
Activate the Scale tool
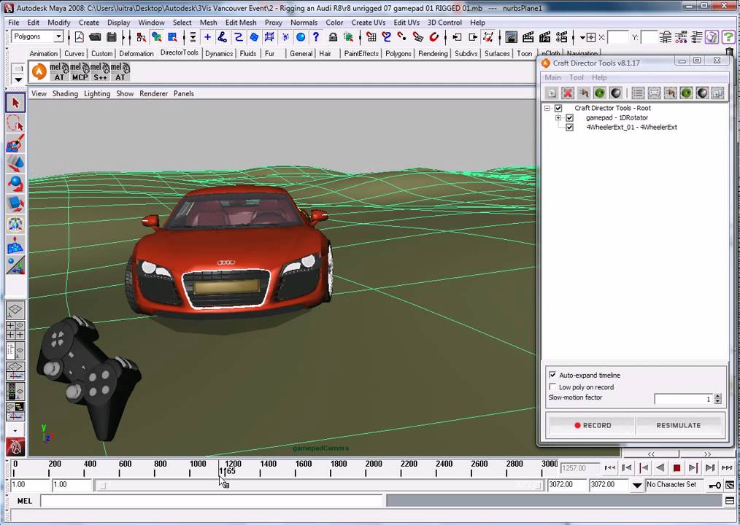(x=15, y=203)
